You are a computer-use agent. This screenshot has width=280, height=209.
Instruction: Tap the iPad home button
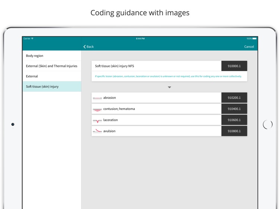pyautogui.click(x=268, y=124)
